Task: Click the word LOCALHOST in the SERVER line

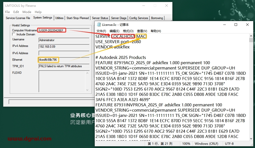Action: pos(123,36)
